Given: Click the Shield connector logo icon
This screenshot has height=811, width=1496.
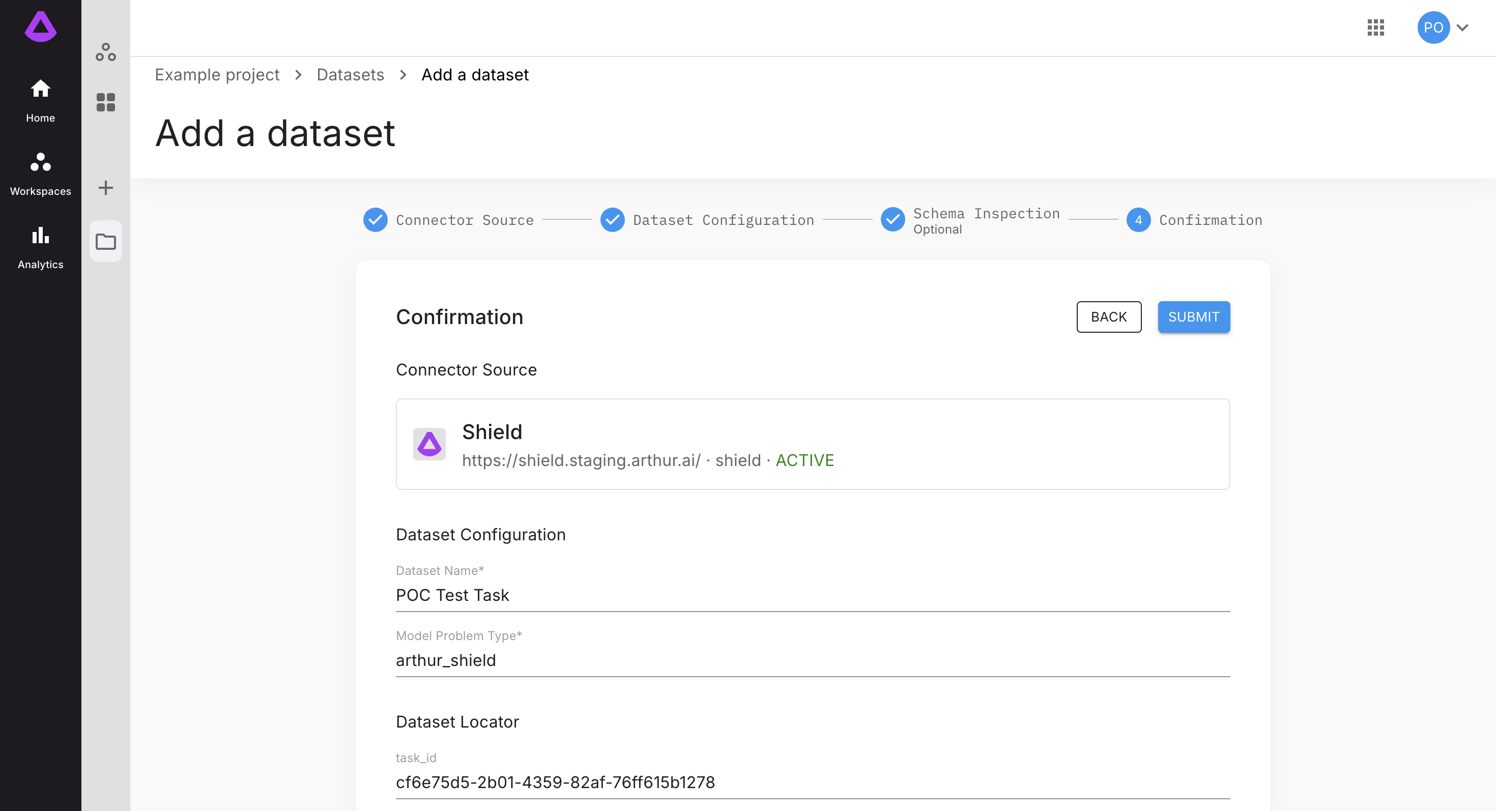Looking at the screenshot, I should coord(429,444).
